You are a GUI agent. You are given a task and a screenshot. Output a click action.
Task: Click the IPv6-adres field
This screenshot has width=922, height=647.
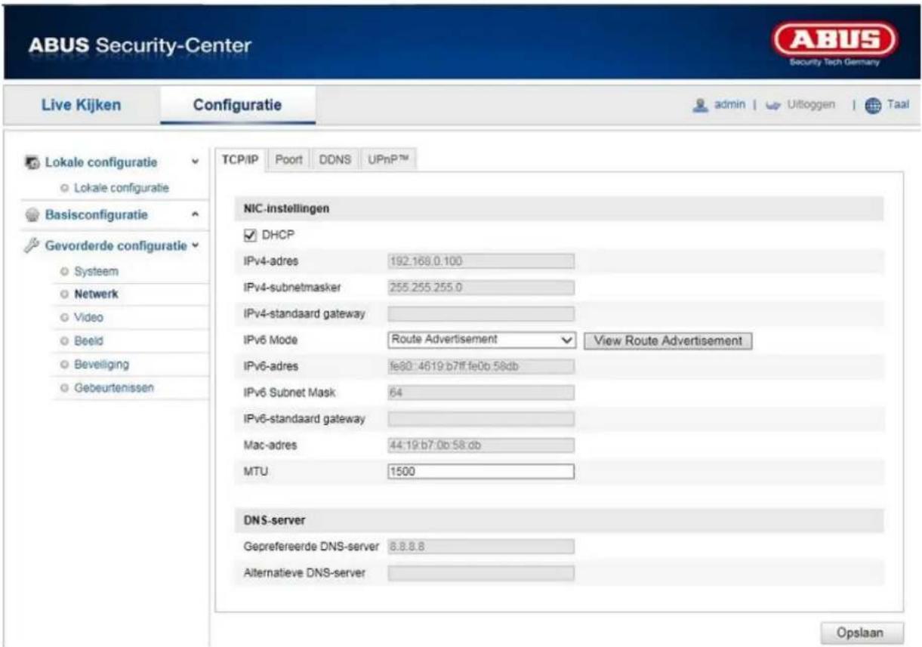(481, 366)
